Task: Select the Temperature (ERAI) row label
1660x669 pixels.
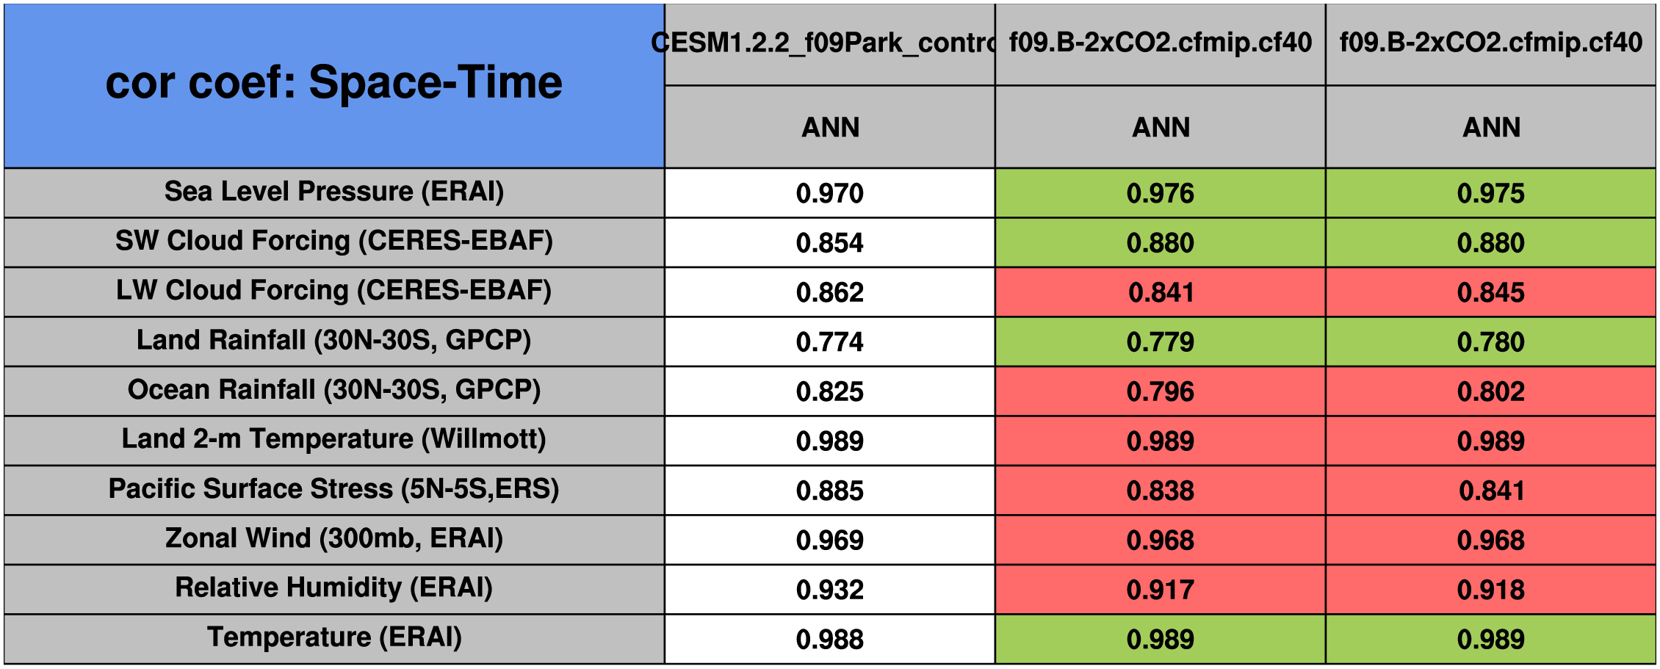Action: click(333, 638)
